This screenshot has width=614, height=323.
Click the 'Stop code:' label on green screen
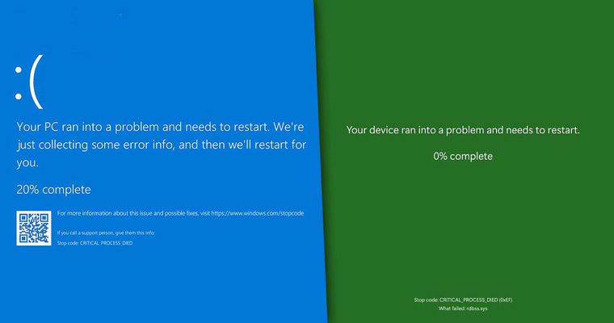click(x=426, y=300)
